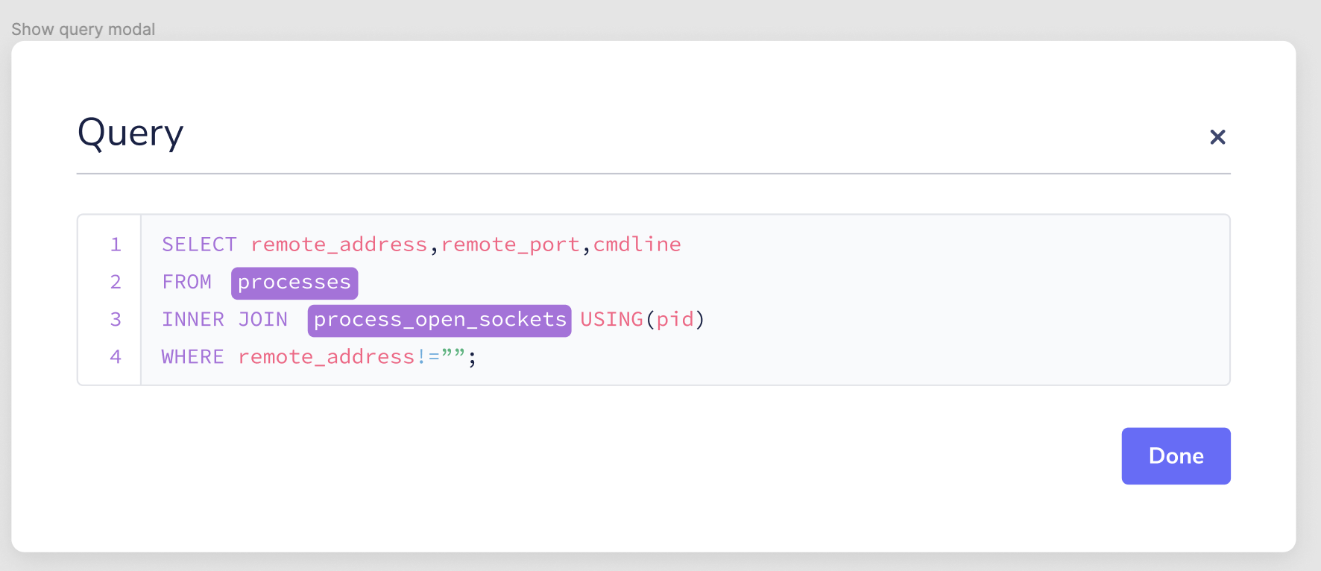Viewport: 1321px width, 571px height.
Task: Click remote_address in the WHERE clause
Action: (x=327, y=356)
